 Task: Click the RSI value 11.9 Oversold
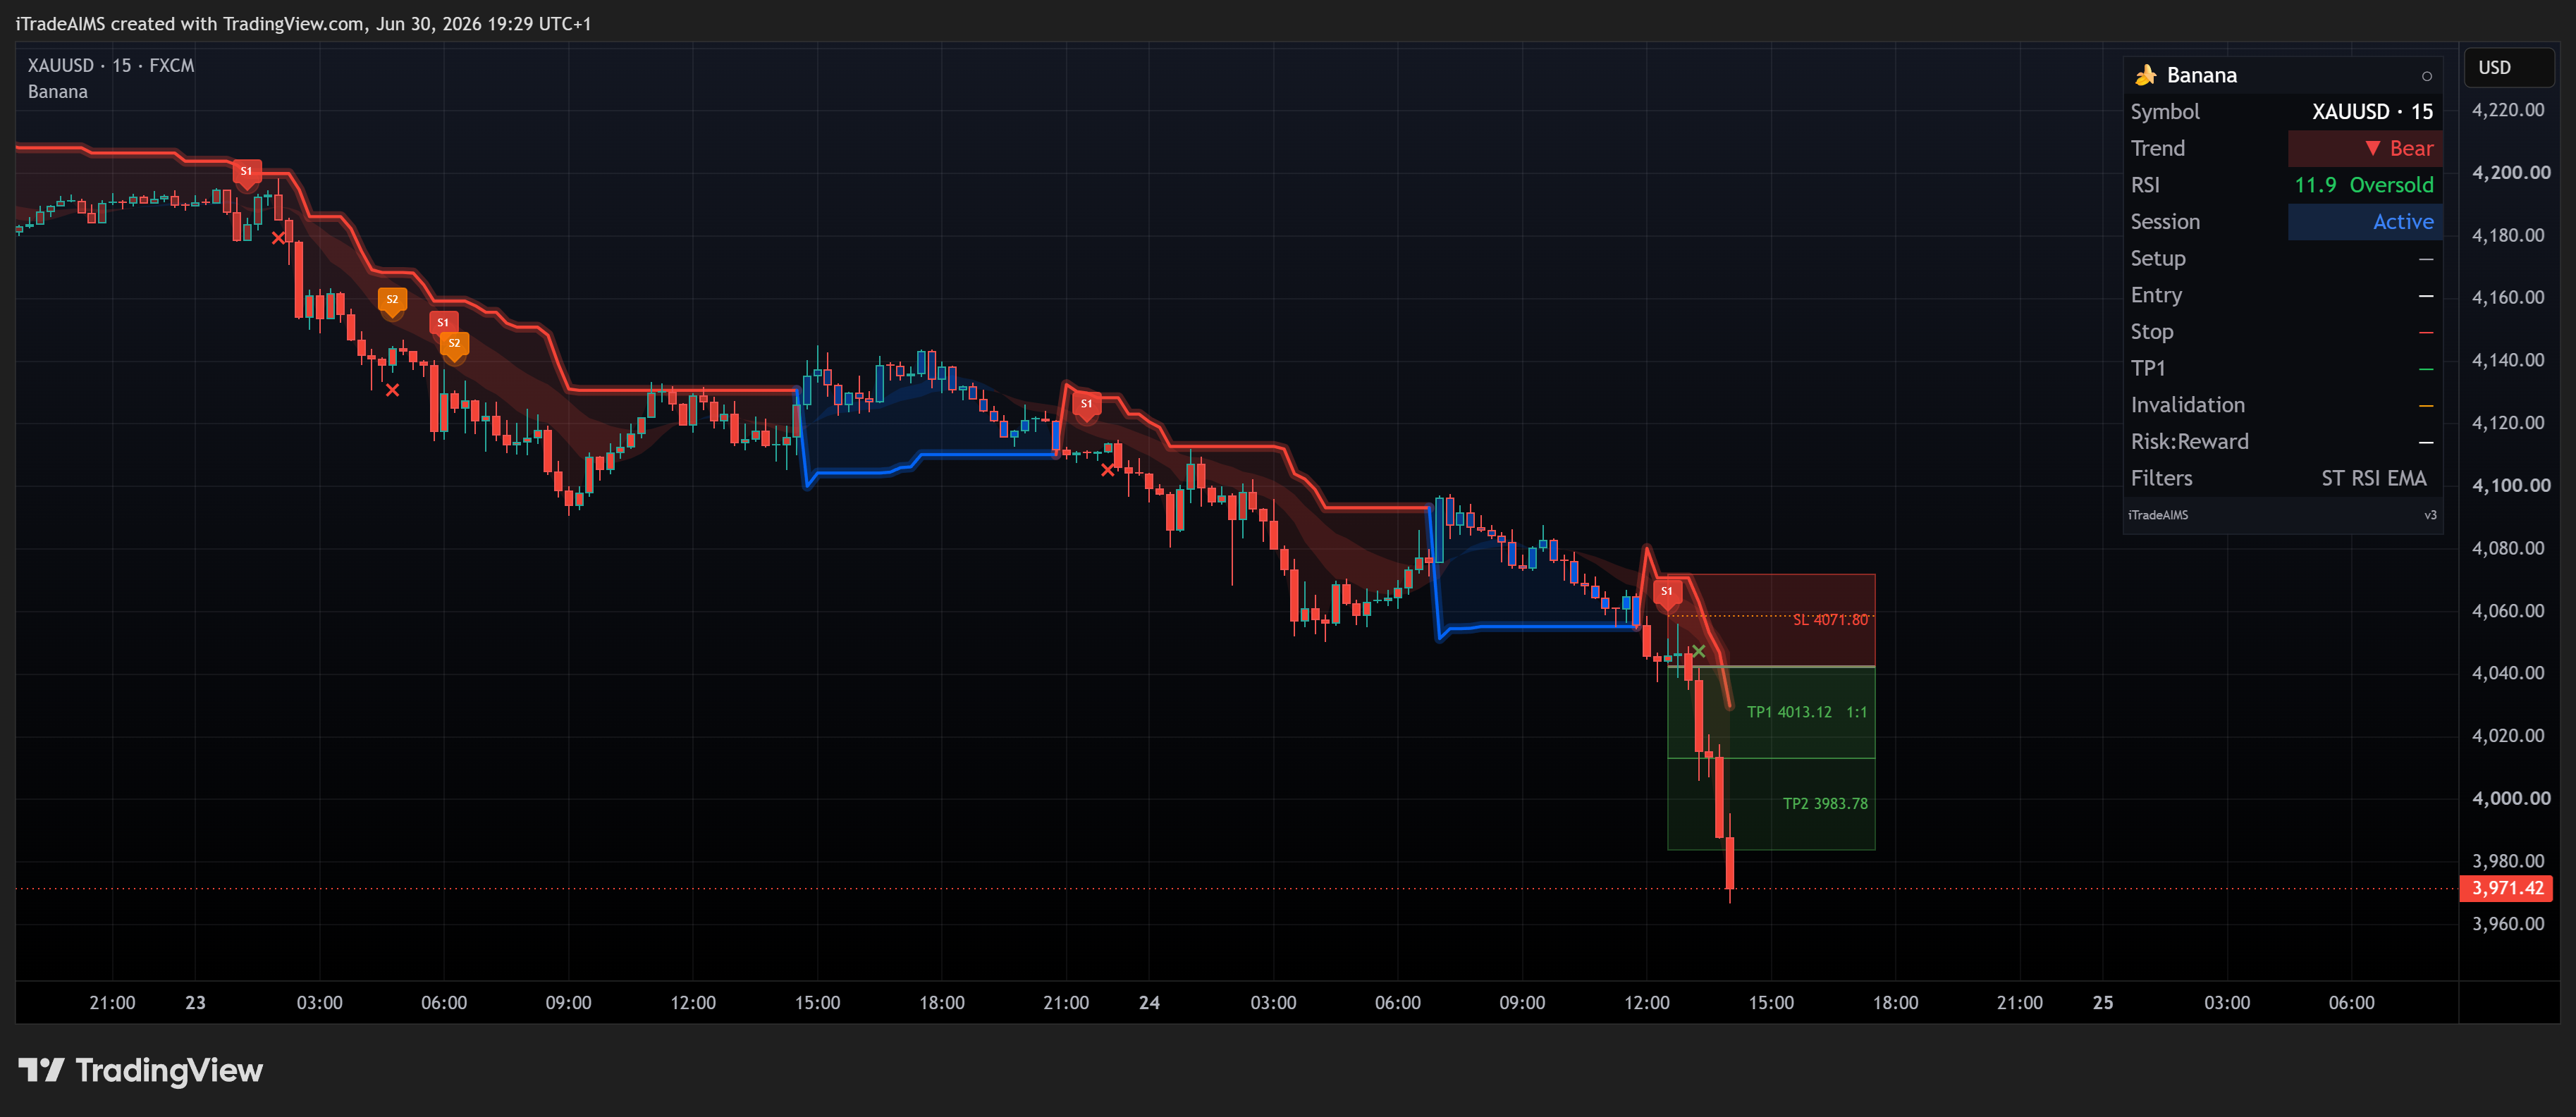coord(2364,185)
